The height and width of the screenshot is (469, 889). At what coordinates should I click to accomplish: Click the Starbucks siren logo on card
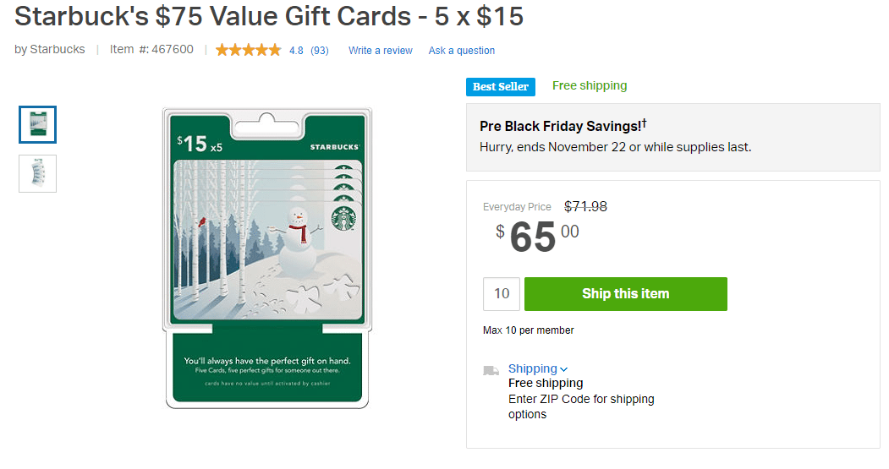pos(343,219)
